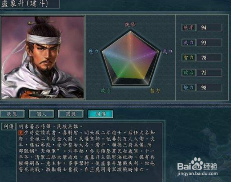Click the 統率 stat label box
Screen dimensions: 231x182
pos(189,27)
